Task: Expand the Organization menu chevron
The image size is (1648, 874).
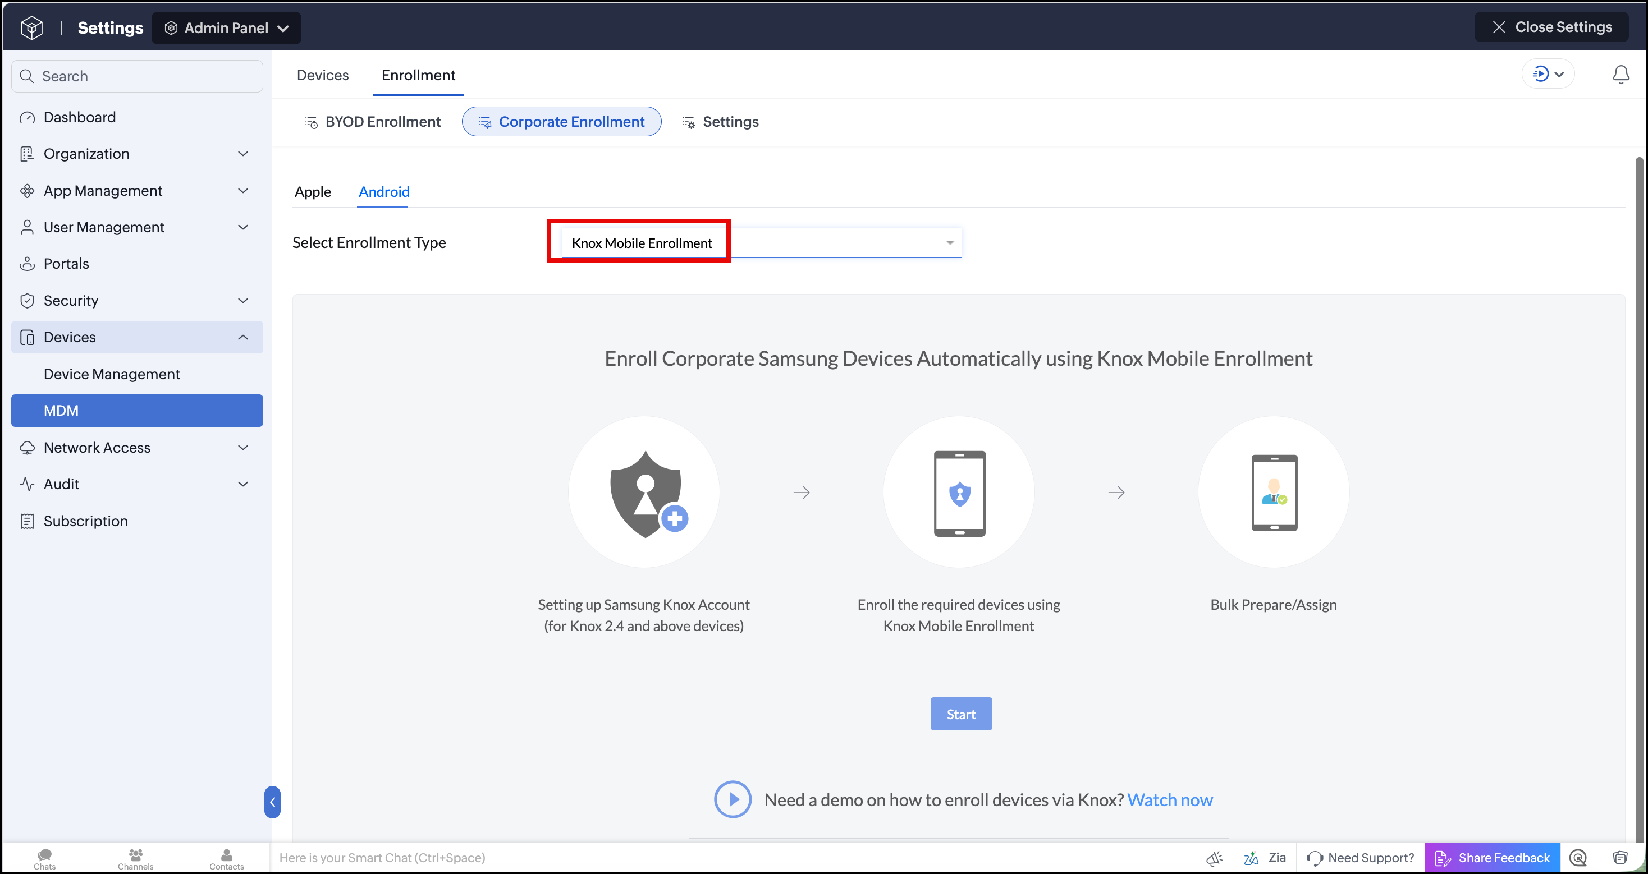Action: [243, 154]
